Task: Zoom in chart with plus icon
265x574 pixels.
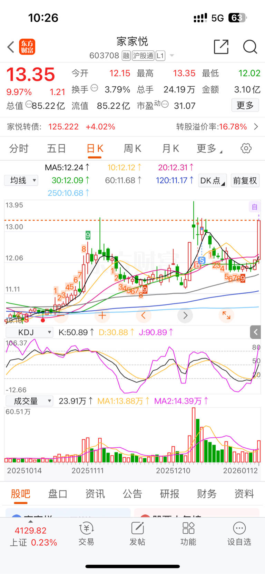Action: [102, 315]
